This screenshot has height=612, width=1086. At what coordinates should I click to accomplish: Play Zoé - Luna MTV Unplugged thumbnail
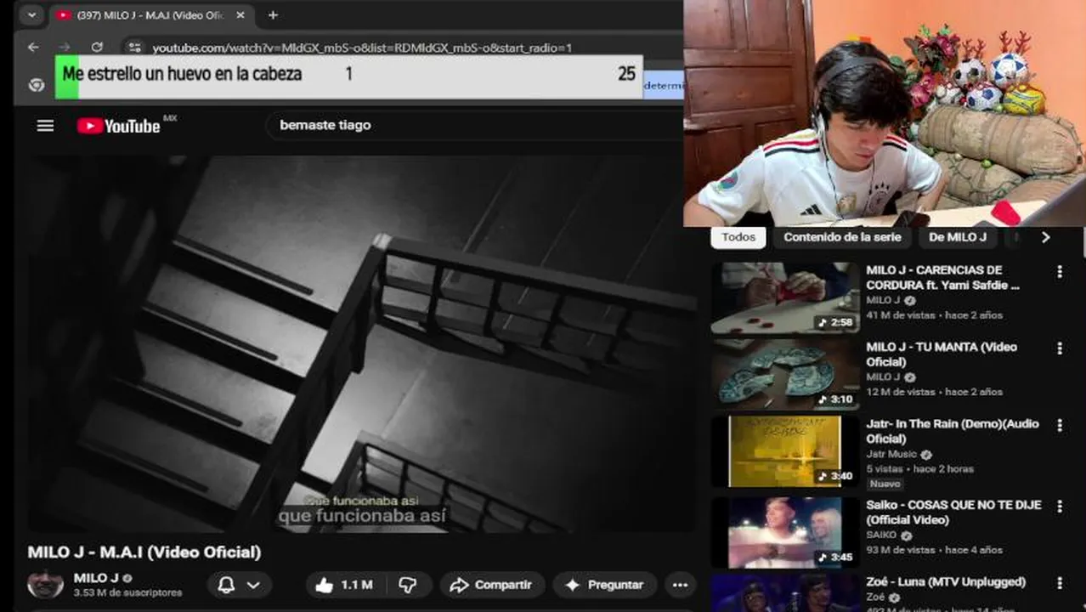(785, 592)
